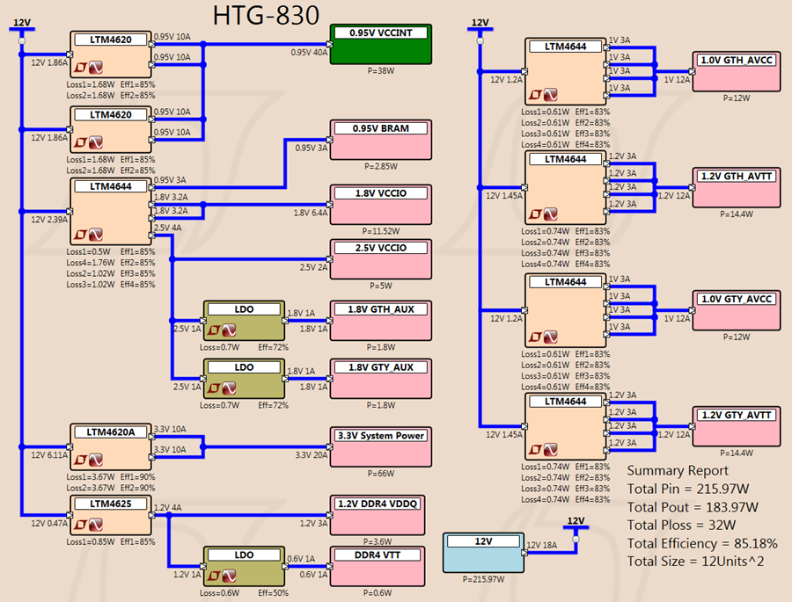Click the P=11.52W power value
The height and width of the screenshot is (602, 792).
click(x=381, y=231)
